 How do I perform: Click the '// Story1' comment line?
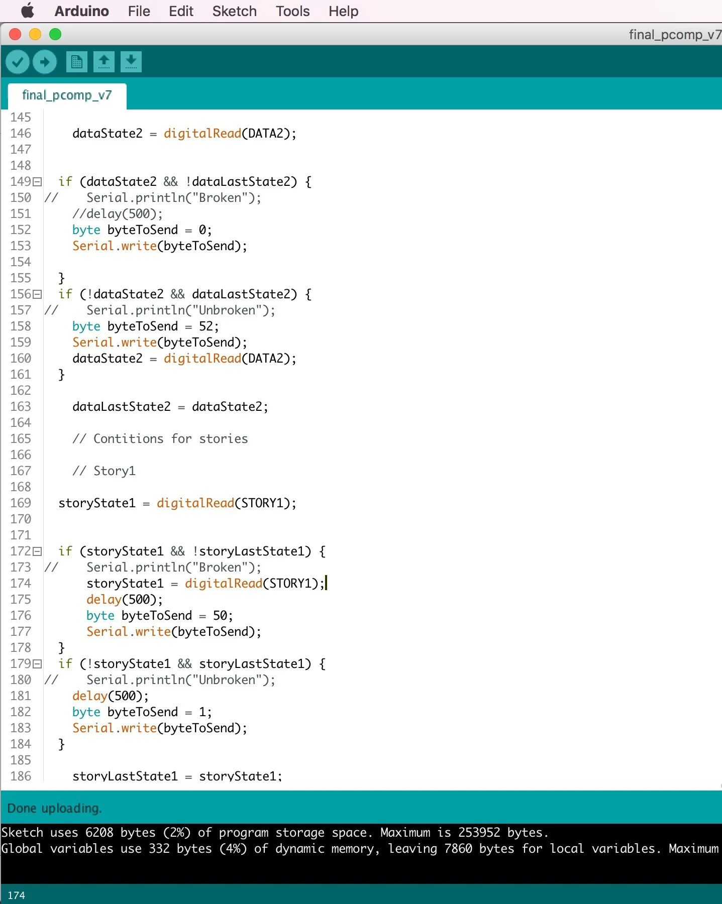click(104, 471)
